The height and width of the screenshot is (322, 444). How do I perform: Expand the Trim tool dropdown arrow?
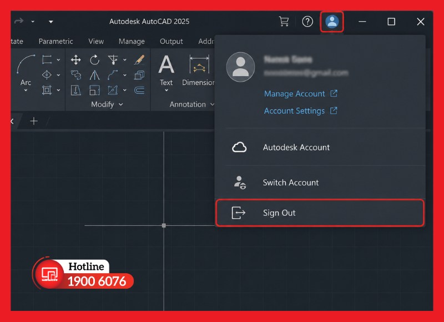pos(124,60)
